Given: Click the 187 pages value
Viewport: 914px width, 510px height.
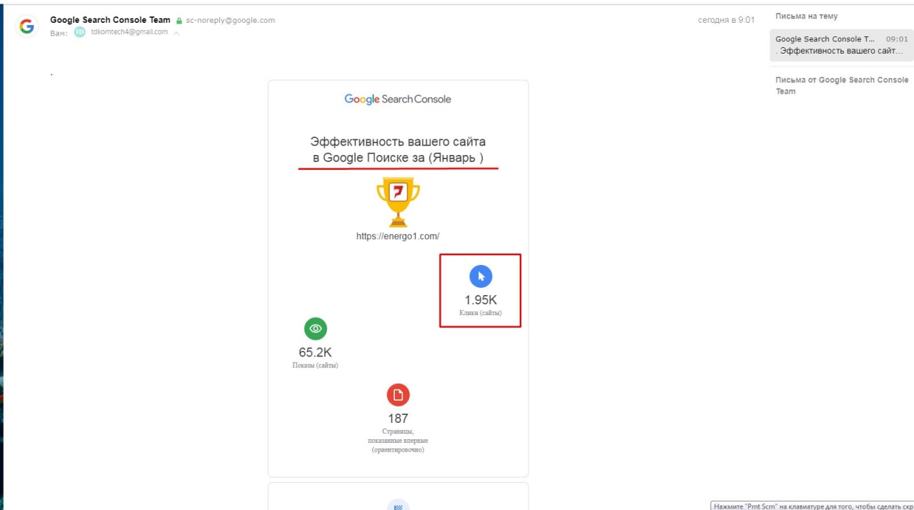Looking at the screenshot, I should click(398, 419).
